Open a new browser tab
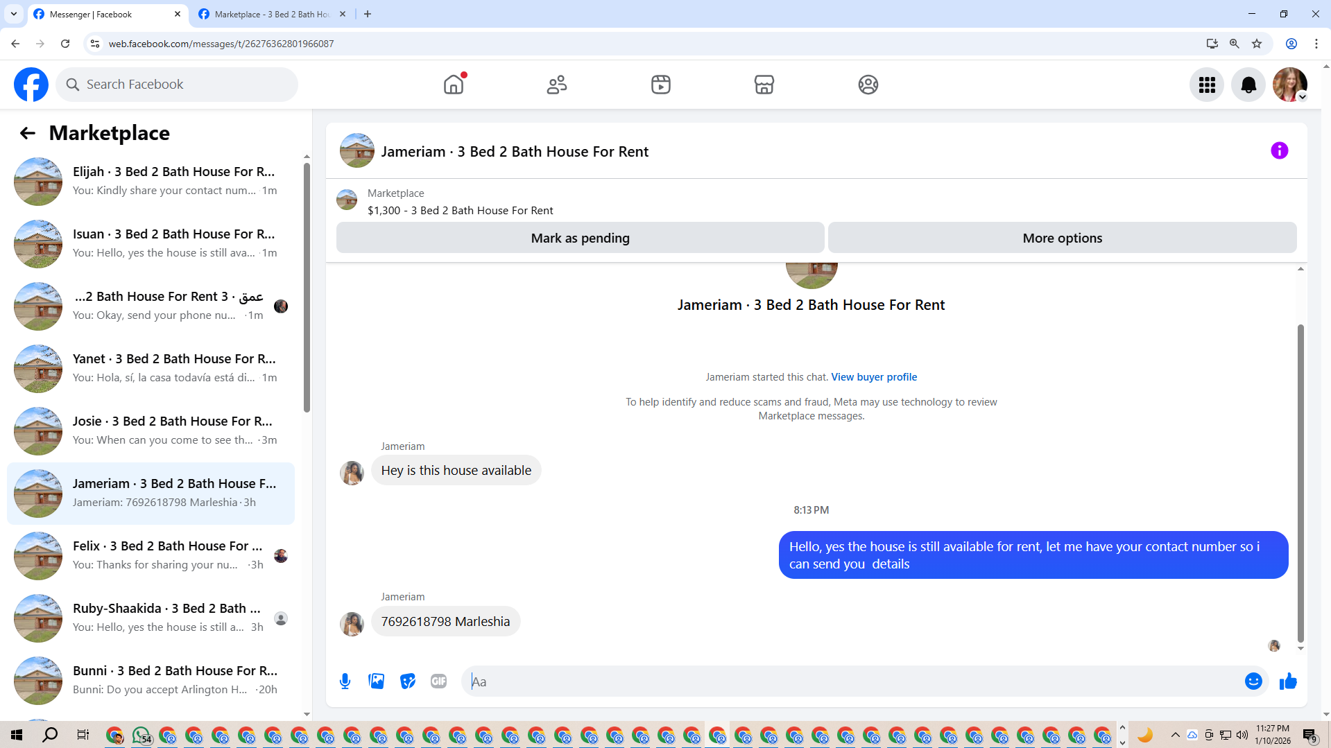 pos(368,14)
